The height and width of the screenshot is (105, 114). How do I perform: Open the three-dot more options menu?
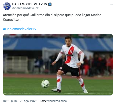point(111,4)
